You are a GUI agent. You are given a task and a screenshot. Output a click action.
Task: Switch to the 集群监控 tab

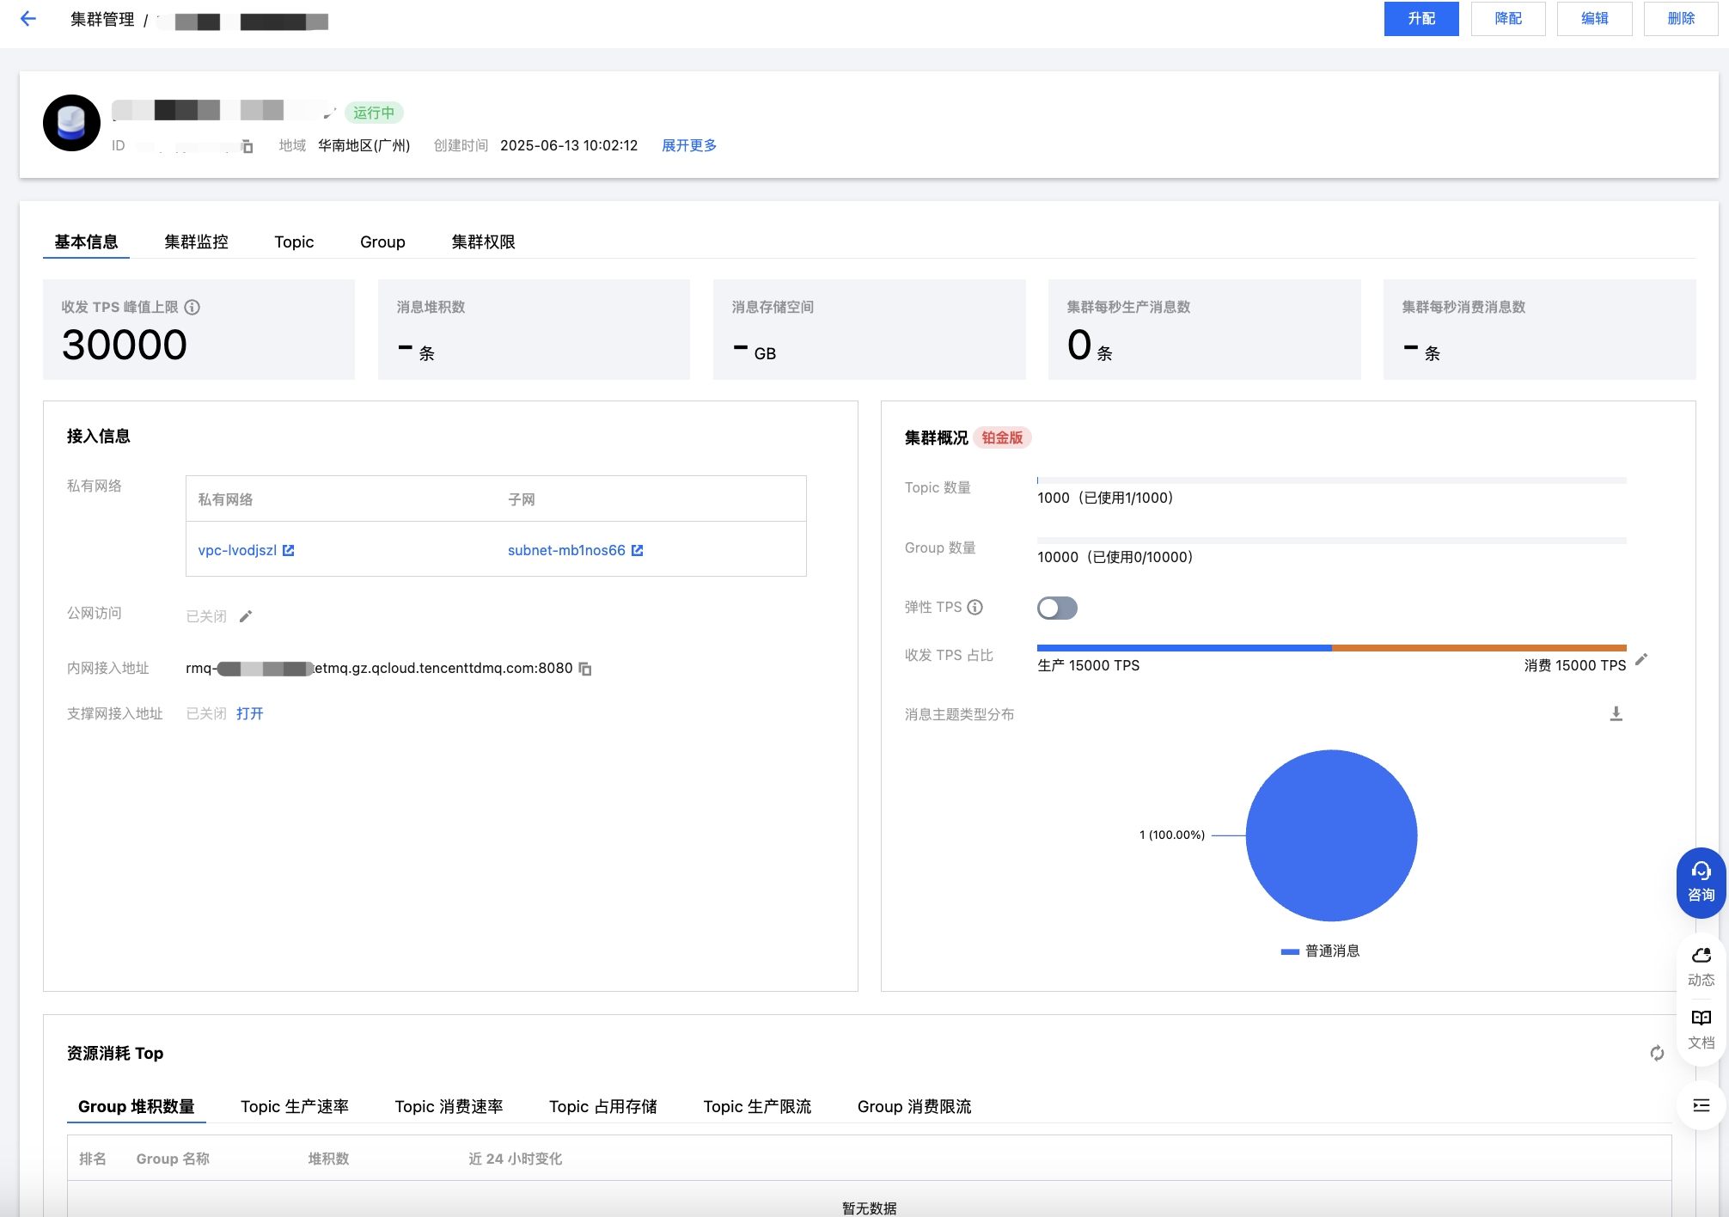tap(196, 242)
